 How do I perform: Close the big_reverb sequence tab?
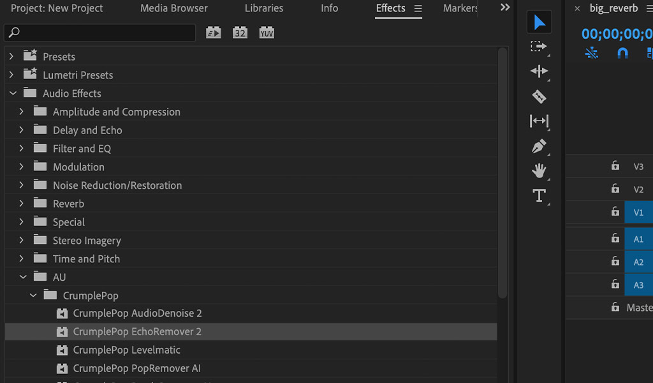(x=577, y=8)
